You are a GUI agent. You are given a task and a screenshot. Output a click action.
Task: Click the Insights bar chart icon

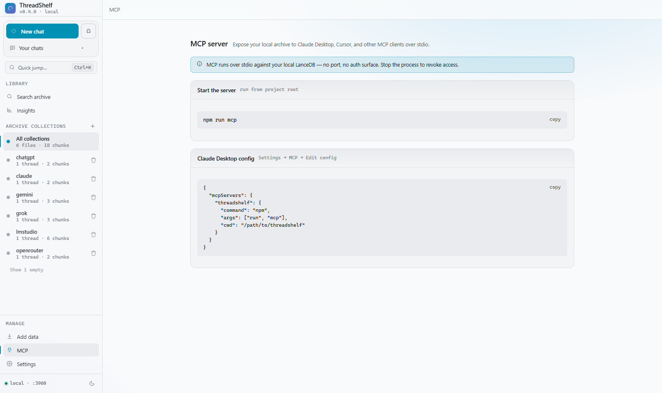pyautogui.click(x=10, y=110)
